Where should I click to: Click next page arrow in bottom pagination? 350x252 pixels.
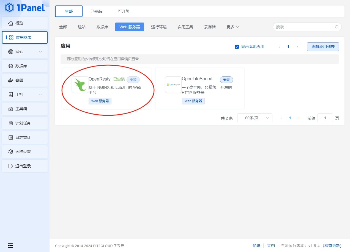tap(299, 118)
